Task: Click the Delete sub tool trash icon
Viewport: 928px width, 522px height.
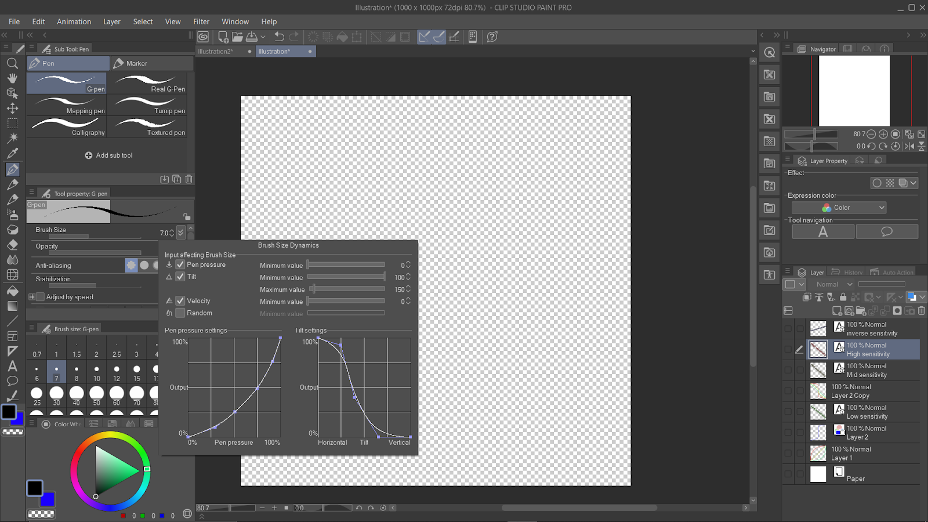Action: 188,179
